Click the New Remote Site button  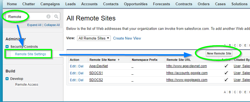pos(219,53)
